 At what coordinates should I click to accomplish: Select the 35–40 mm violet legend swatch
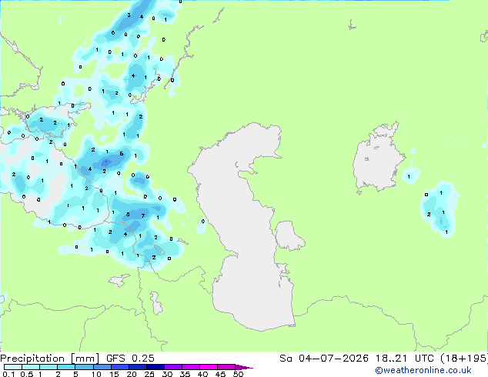(x=191, y=367)
